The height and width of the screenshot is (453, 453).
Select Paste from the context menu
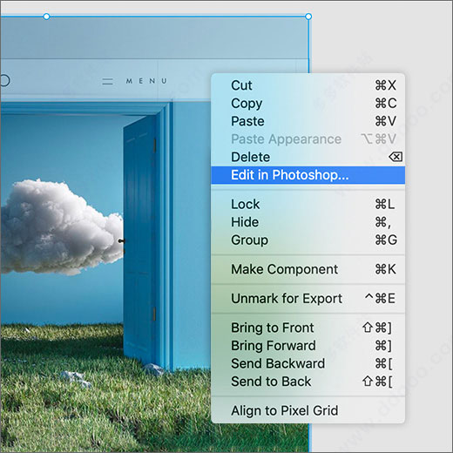point(308,121)
